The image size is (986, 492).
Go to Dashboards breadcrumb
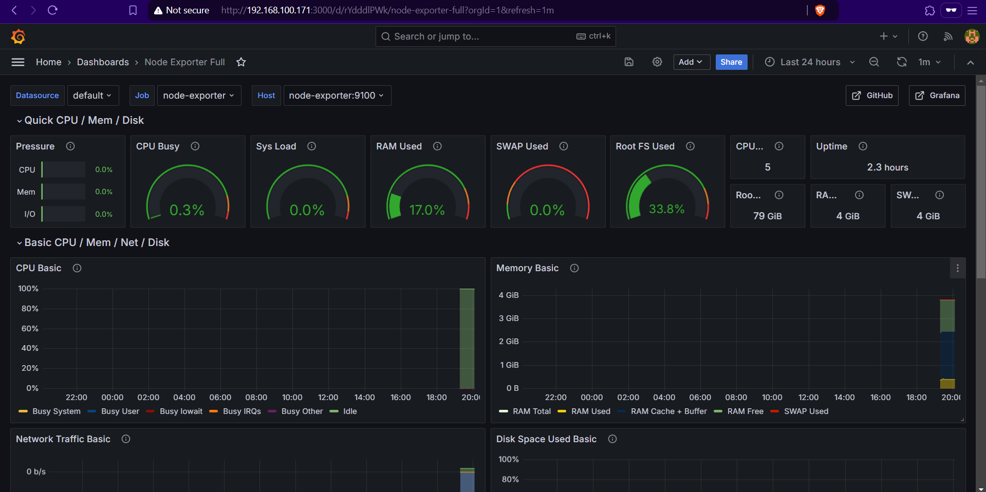point(103,62)
